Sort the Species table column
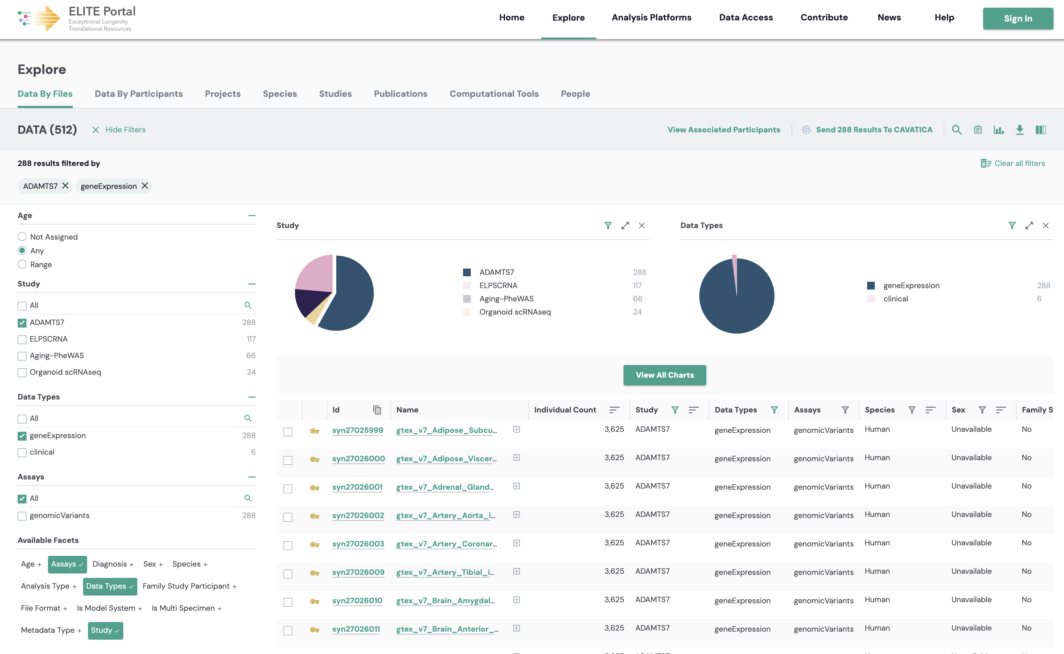1064x654 pixels. tap(931, 410)
